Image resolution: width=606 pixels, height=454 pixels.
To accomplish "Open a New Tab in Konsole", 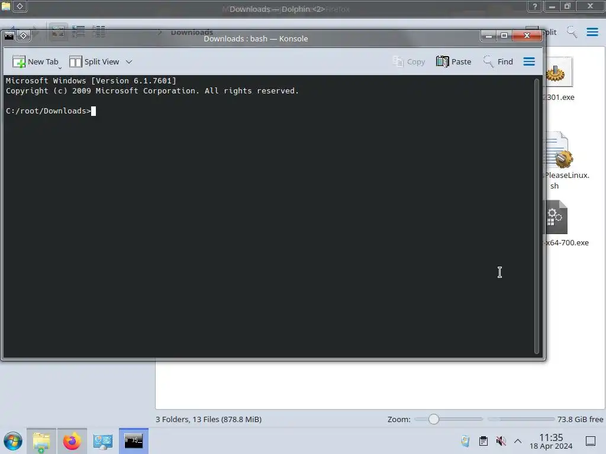I will [x=35, y=61].
